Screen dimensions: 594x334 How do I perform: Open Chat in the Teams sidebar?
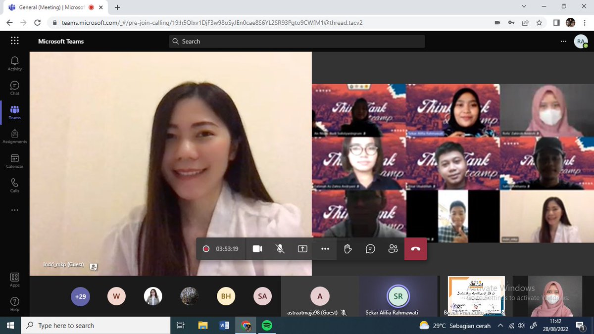(15, 88)
